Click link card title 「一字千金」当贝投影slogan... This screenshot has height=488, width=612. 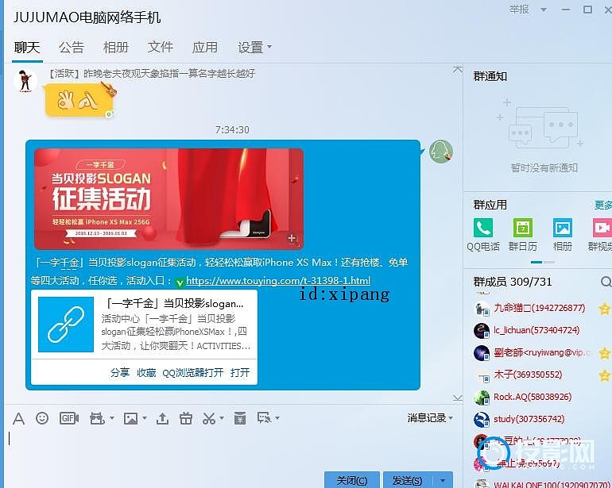coord(175,304)
